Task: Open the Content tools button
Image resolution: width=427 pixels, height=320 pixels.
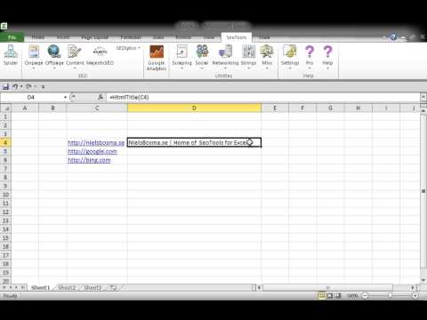Action: click(x=75, y=57)
